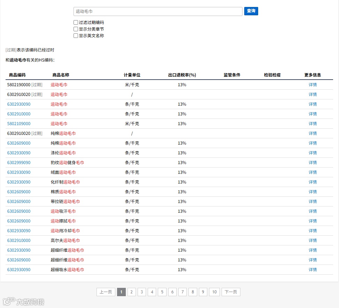This screenshot has width=339, height=308.
Task: Click the 上一页 previous page button
Action: 106,292
